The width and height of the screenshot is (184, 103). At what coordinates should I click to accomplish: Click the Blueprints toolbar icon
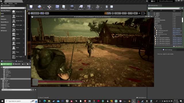coord(81,7)
